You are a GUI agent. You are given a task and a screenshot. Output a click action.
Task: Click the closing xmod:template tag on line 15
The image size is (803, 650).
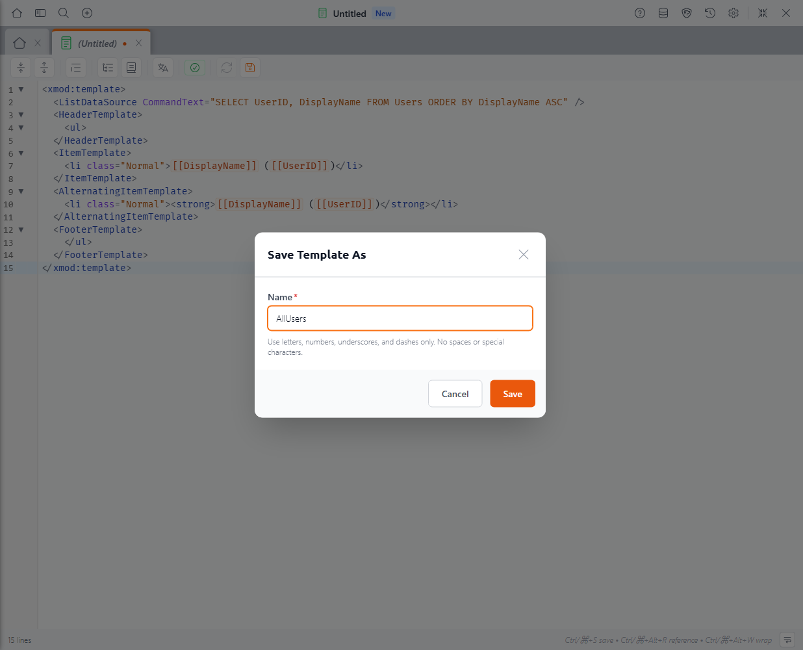(86, 268)
